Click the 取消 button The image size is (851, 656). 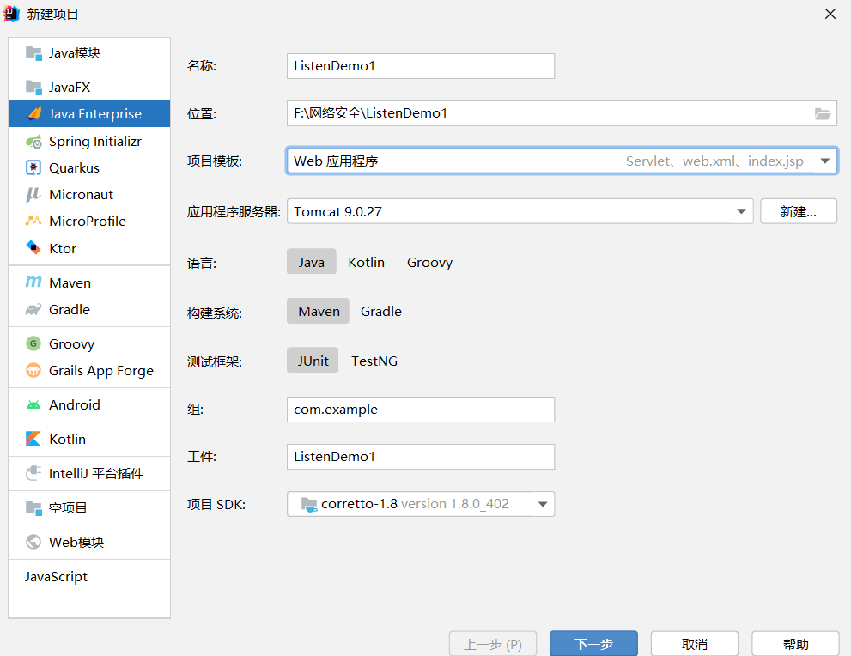[x=695, y=643]
